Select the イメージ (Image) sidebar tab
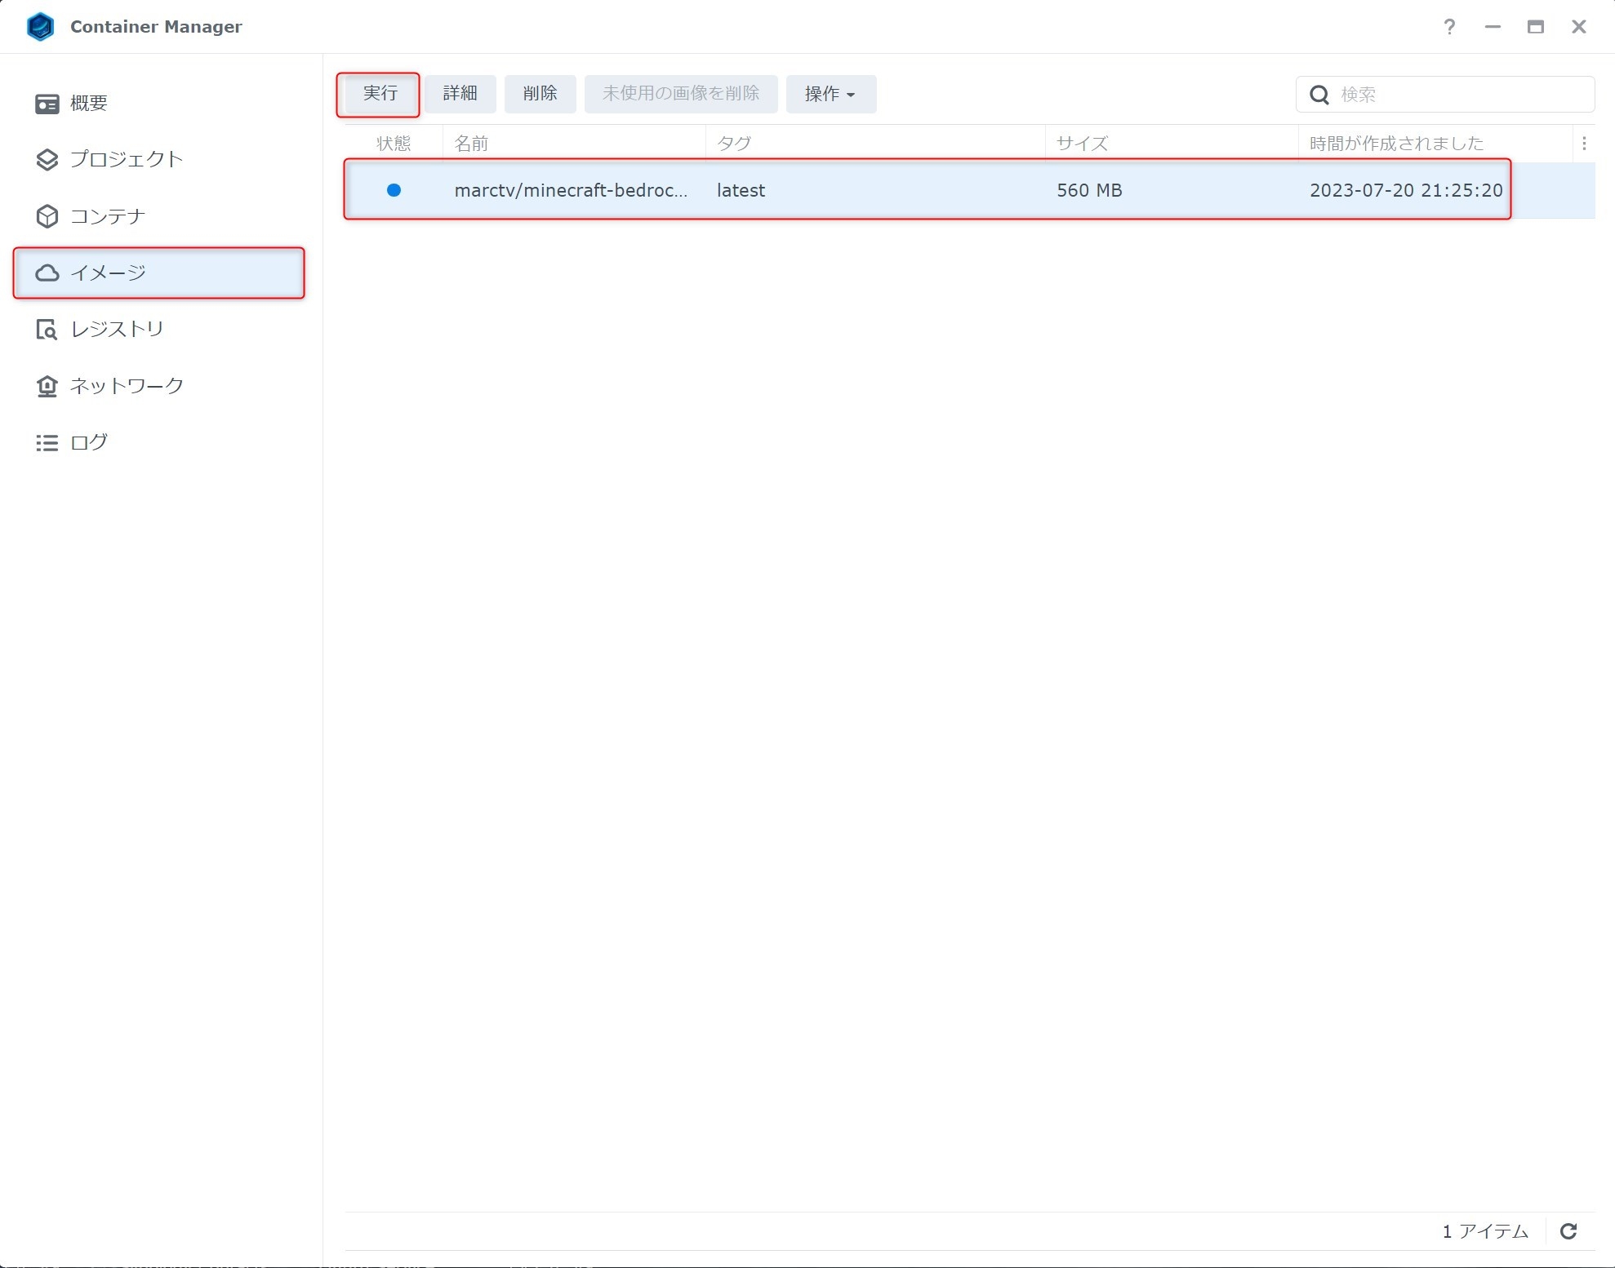 [159, 273]
